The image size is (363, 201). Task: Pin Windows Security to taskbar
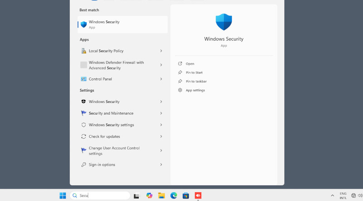[196, 81]
